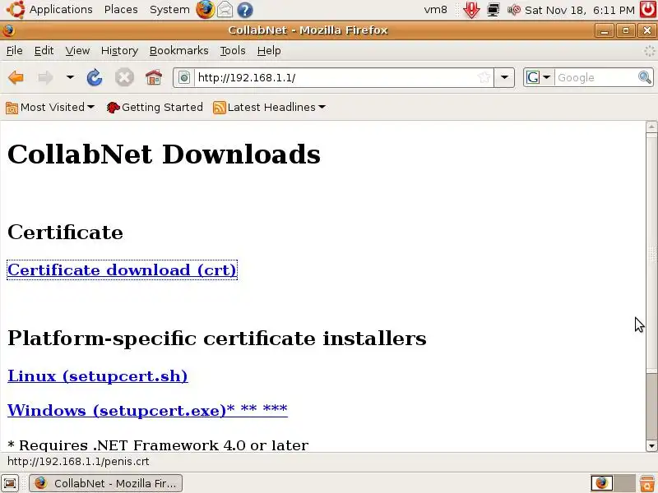This screenshot has height=493, width=658.
Task: Reload the current page
Action: (x=95, y=77)
